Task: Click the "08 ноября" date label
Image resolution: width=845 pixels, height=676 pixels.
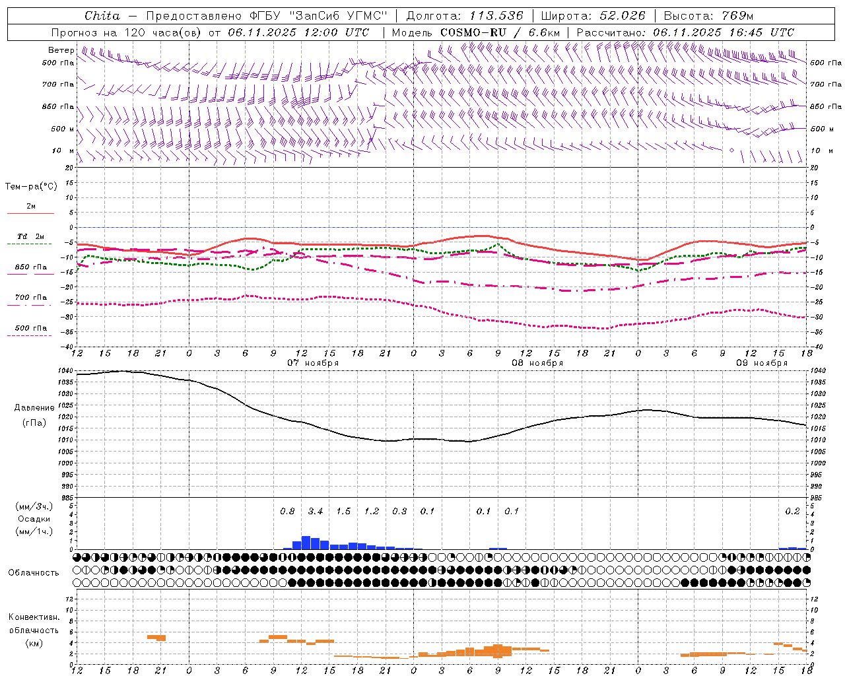Action: coord(537,363)
